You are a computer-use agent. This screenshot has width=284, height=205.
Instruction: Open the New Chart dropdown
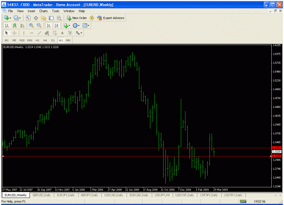(7, 18)
